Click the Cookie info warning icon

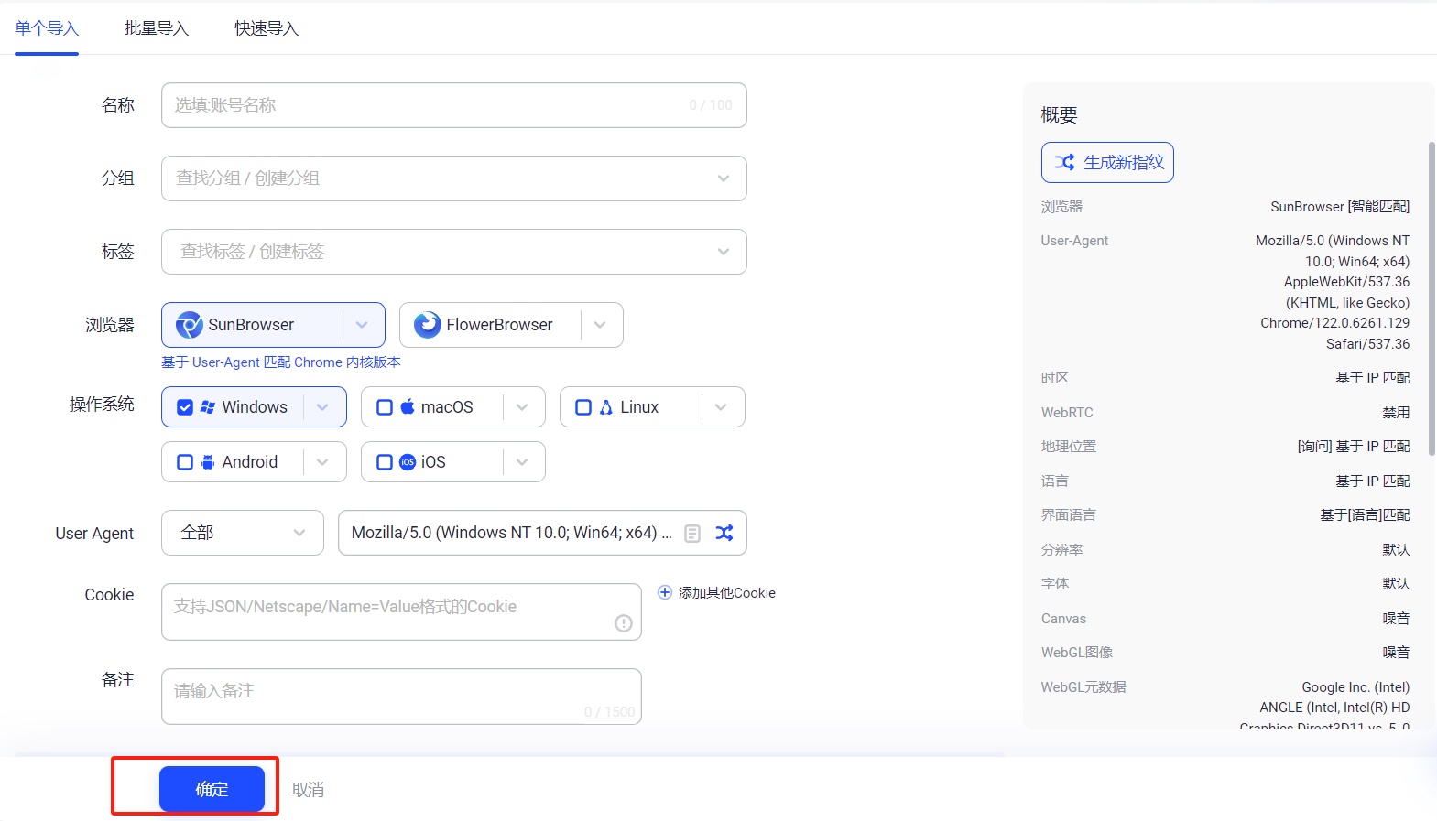pos(624,623)
